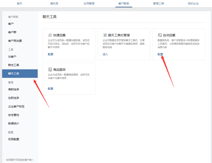Click the 商品图册 card title
This screenshot has width=212, height=163.
59,70
